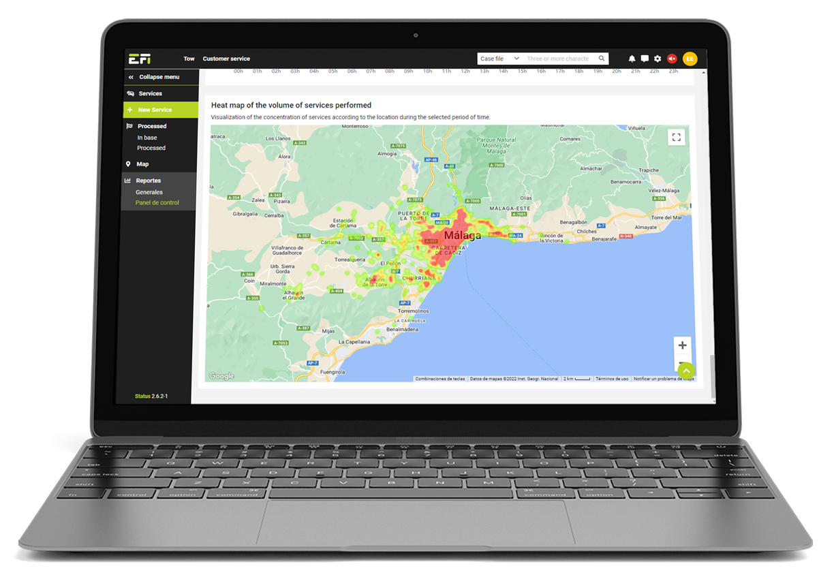Click the search magnifier icon

point(602,59)
